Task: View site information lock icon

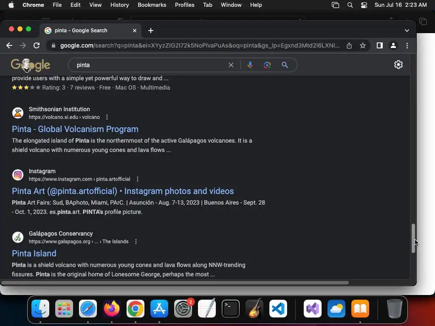Action: (x=53, y=45)
